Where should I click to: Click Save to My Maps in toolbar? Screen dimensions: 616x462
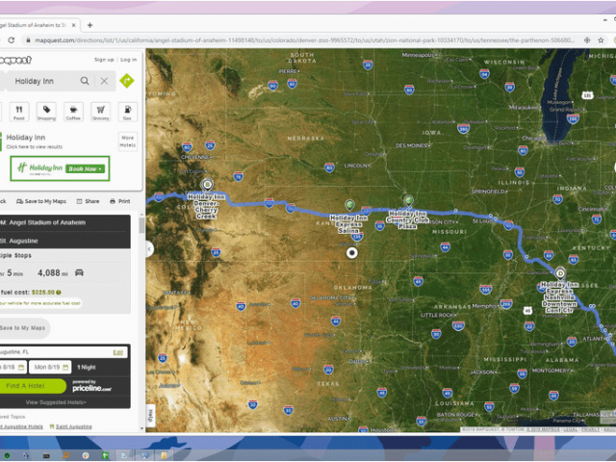tap(41, 201)
